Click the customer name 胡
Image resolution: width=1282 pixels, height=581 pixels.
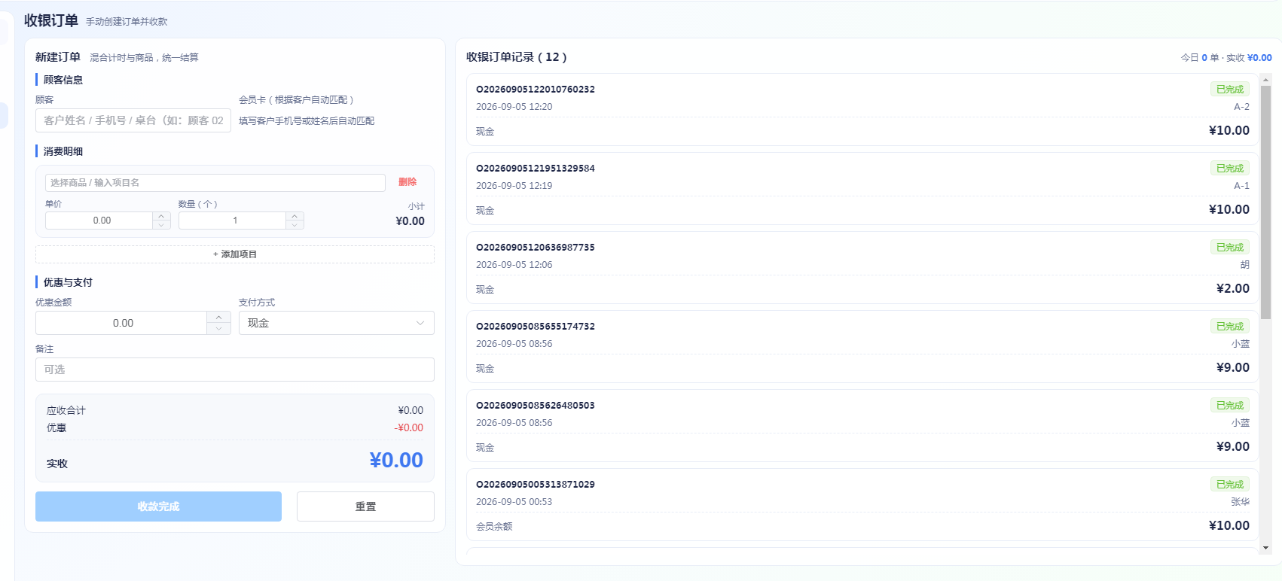point(1245,265)
